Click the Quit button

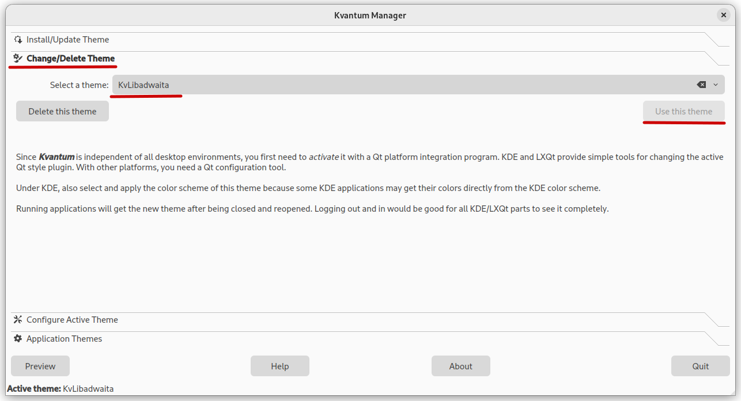(x=701, y=366)
